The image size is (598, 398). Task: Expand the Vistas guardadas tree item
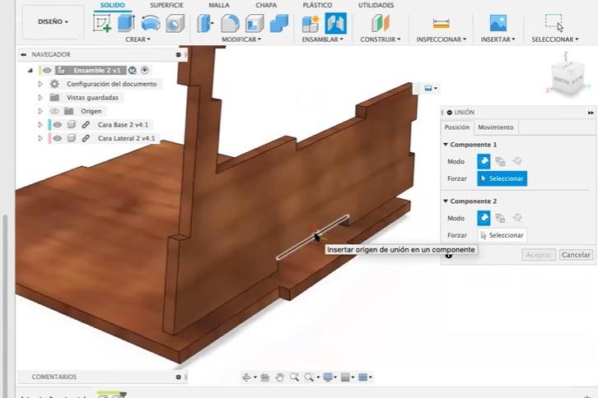click(x=40, y=98)
